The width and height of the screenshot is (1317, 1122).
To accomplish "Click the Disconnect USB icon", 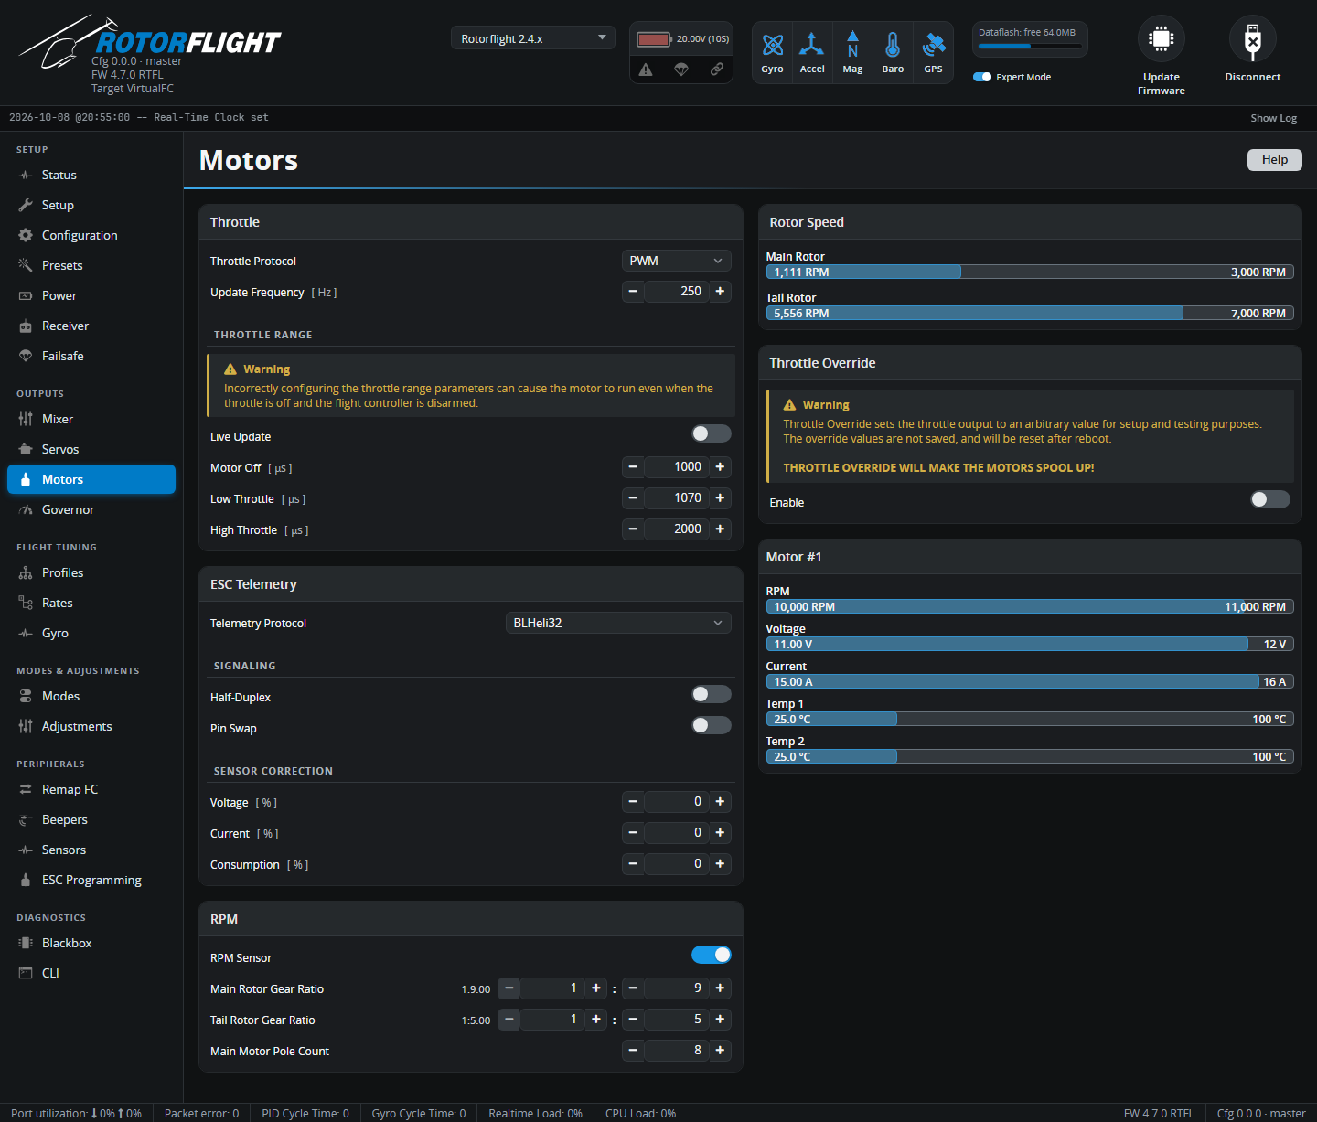I will (x=1253, y=39).
